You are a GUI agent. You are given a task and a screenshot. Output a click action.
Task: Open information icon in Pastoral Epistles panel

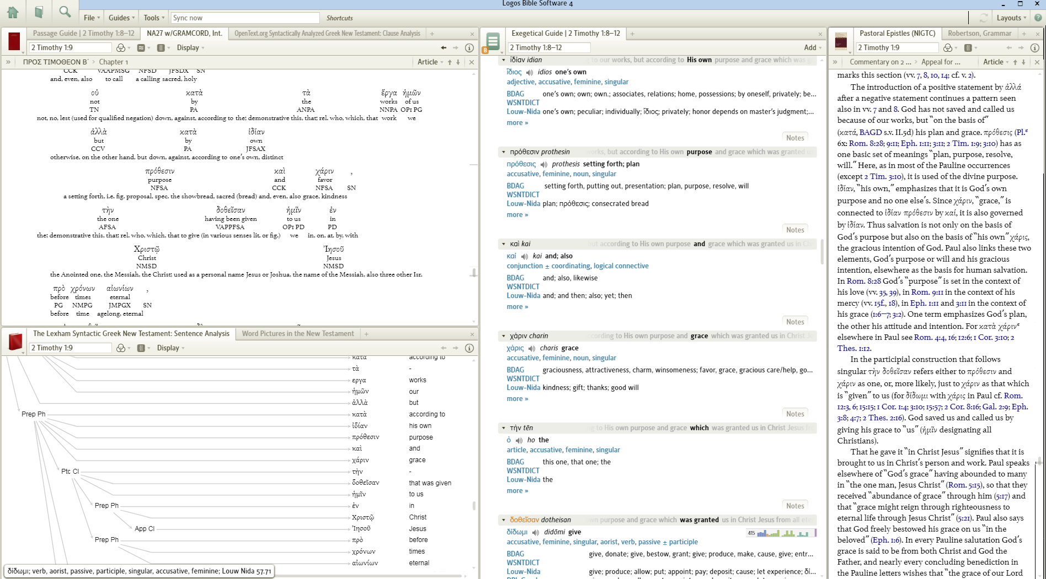click(1035, 48)
